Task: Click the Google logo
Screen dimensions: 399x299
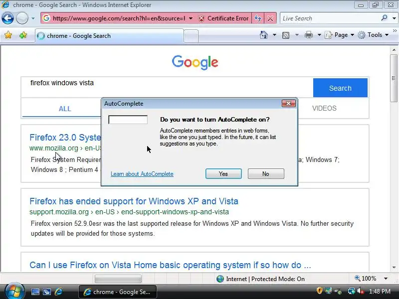Action: (195, 62)
